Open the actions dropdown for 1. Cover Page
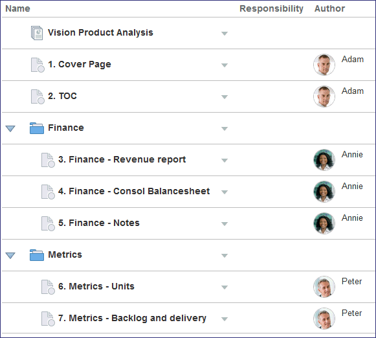The image size is (376, 338). point(225,65)
